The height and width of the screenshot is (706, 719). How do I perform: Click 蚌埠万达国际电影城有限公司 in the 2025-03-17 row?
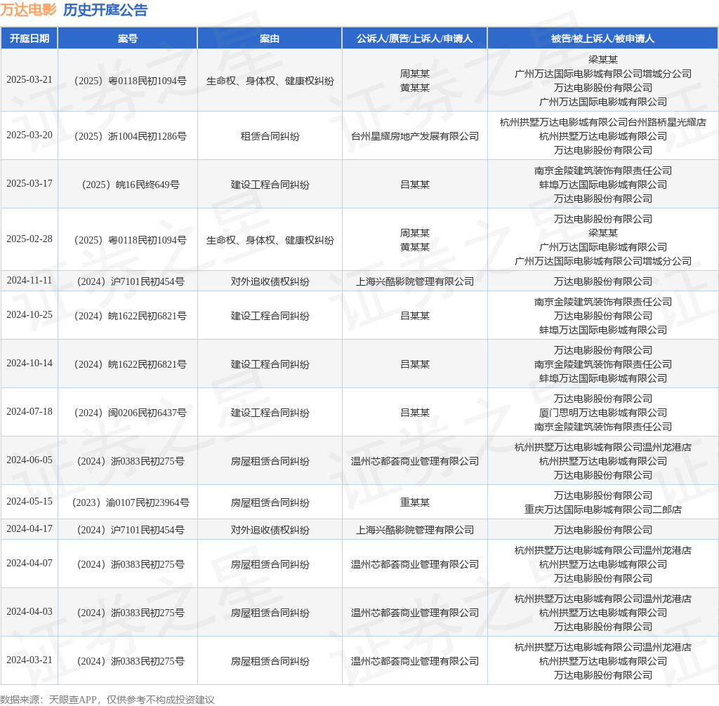click(x=602, y=185)
